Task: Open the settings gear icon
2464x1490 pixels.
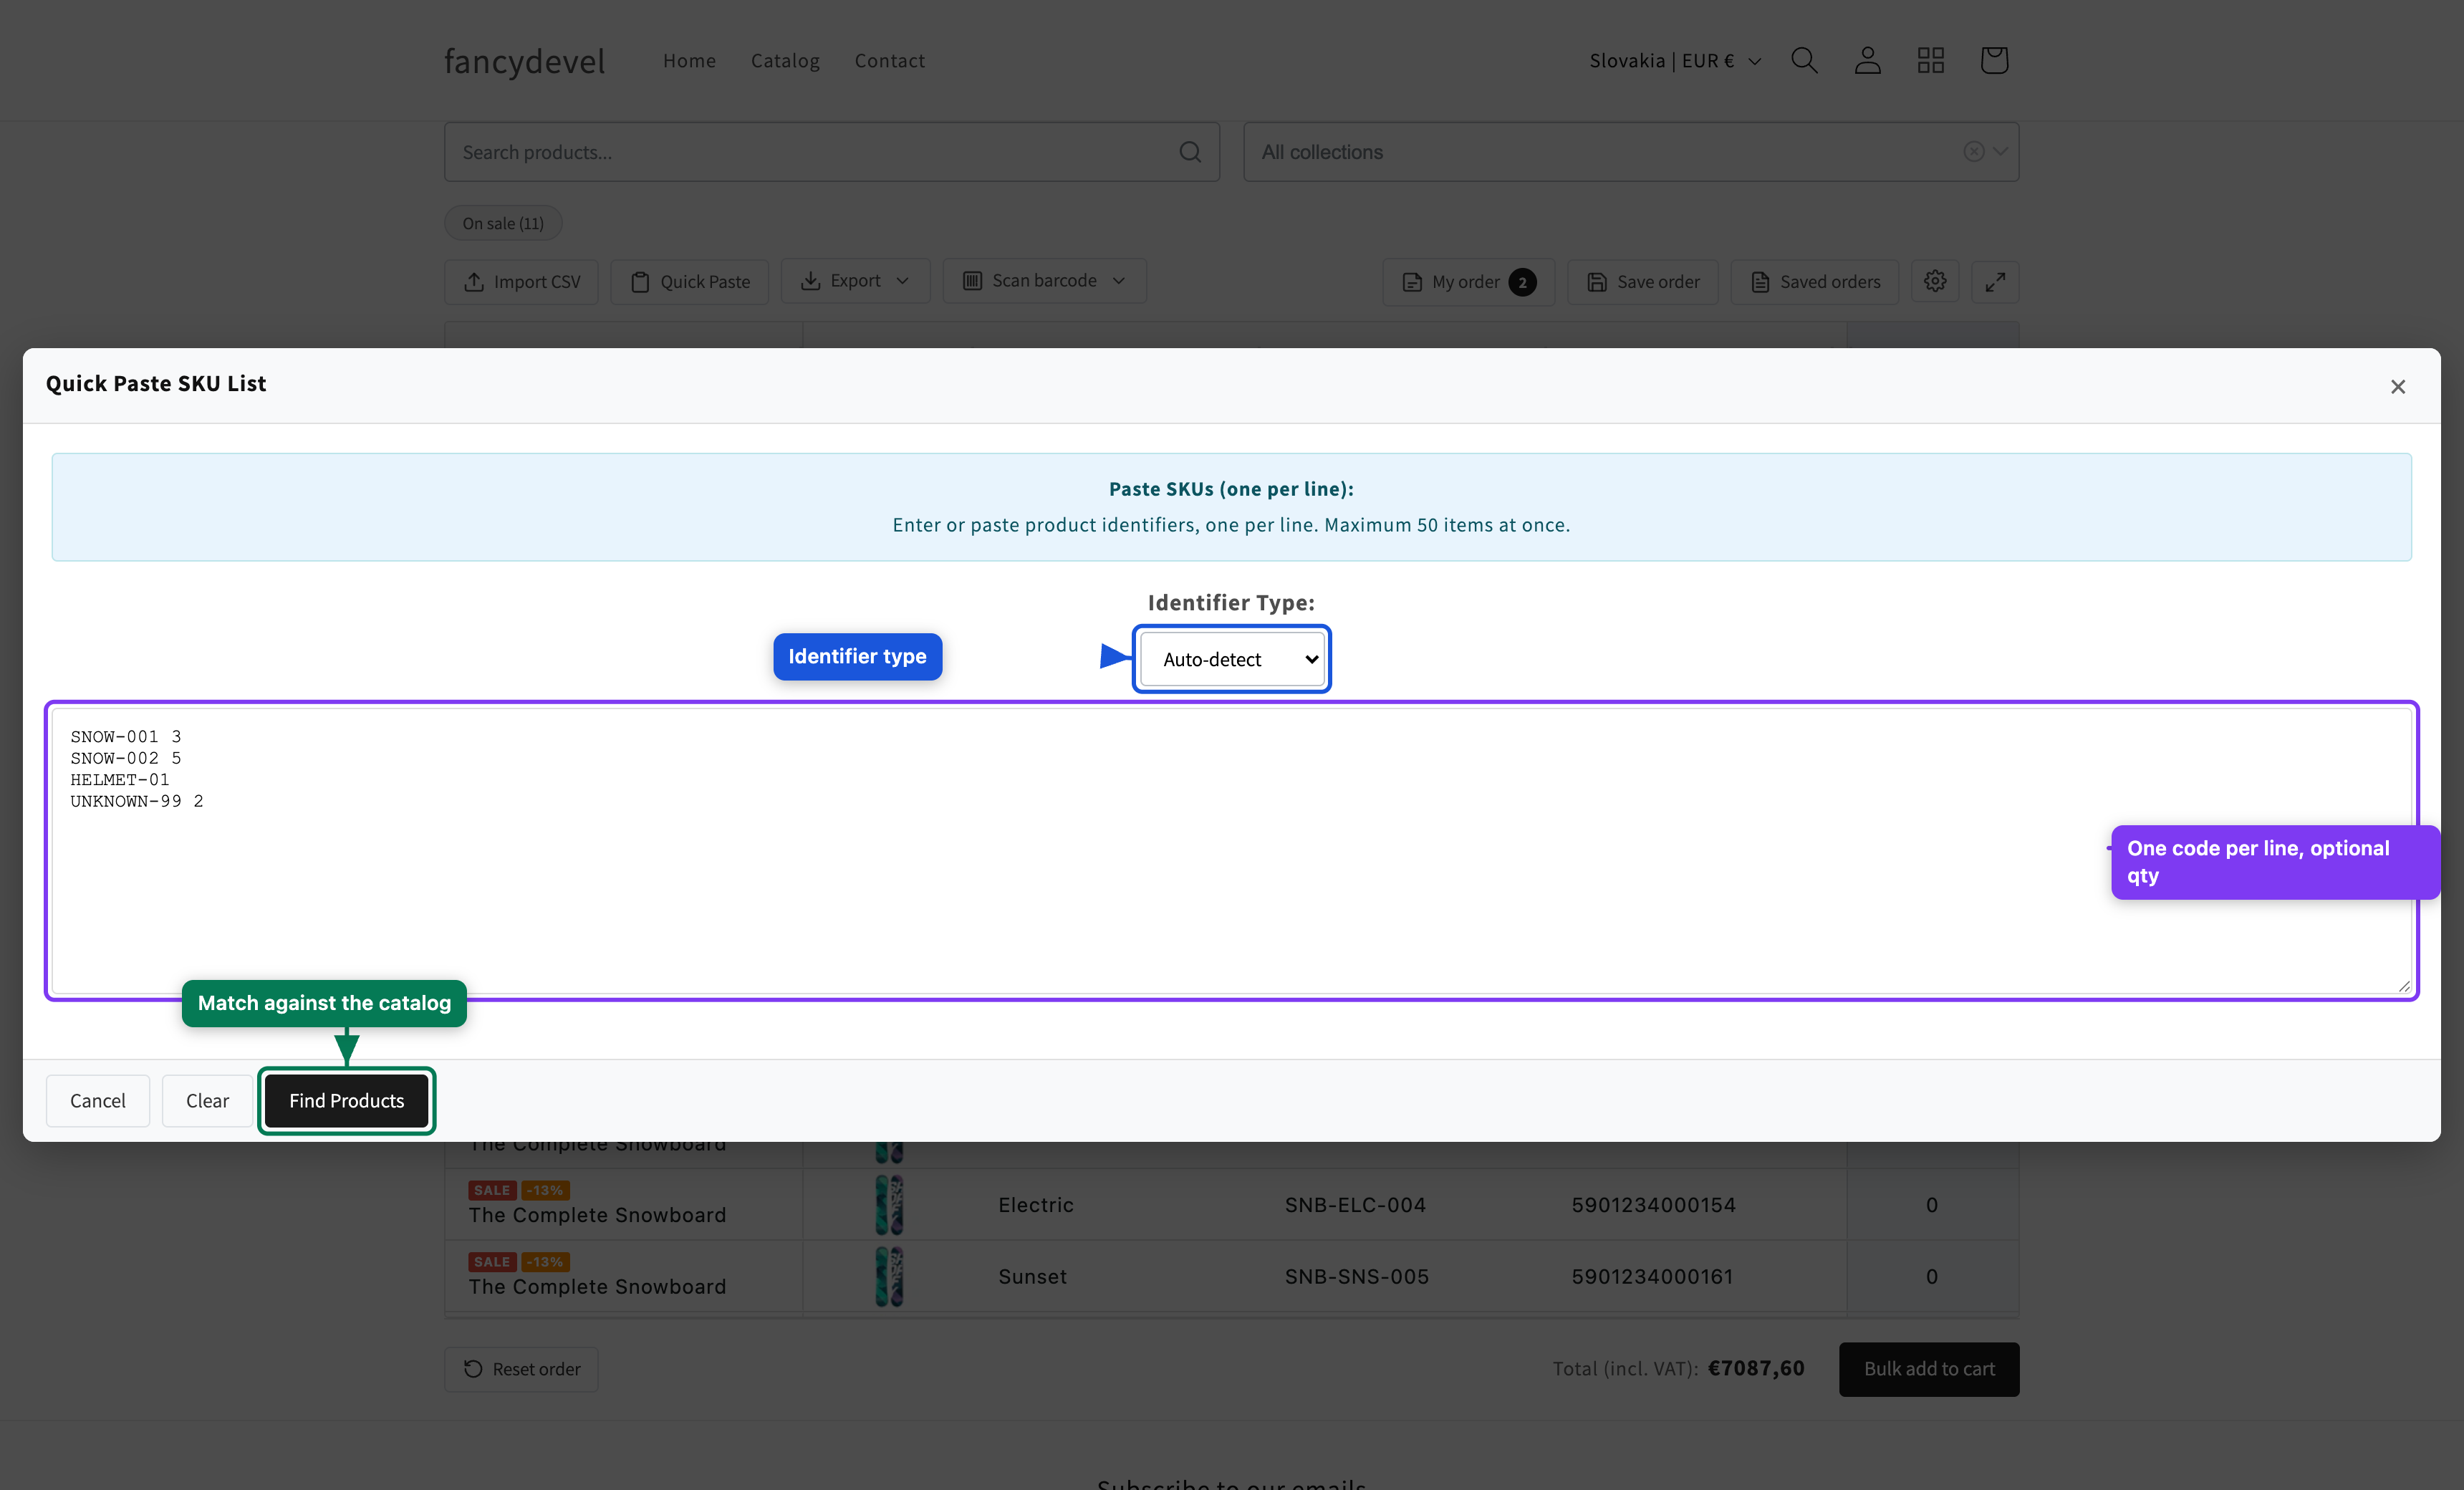Action: (1934, 281)
